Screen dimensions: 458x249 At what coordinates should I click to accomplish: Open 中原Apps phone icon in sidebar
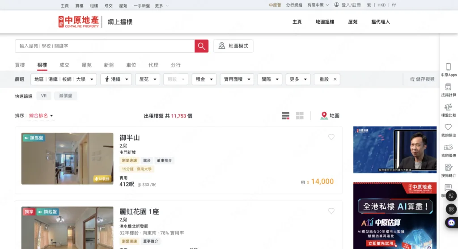(x=448, y=69)
